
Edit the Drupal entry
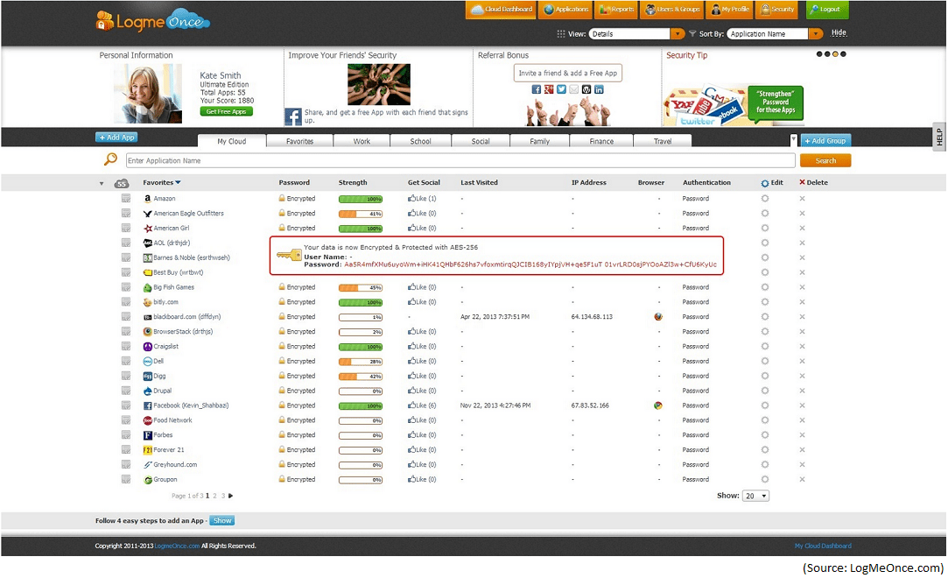click(x=765, y=391)
